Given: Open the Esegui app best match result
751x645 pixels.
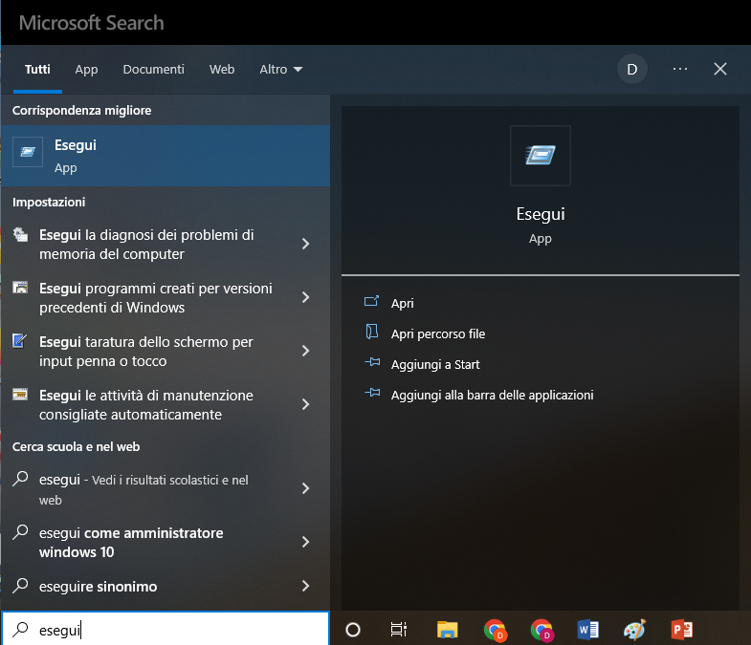Looking at the screenshot, I should tap(166, 156).
